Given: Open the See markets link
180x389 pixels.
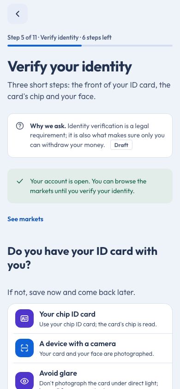Looking at the screenshot, I should (x=25, y=219).
